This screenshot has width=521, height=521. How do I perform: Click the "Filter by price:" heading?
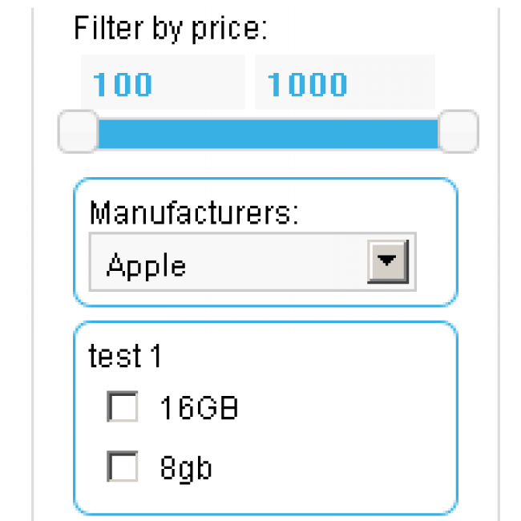click(x=170, y=29)
